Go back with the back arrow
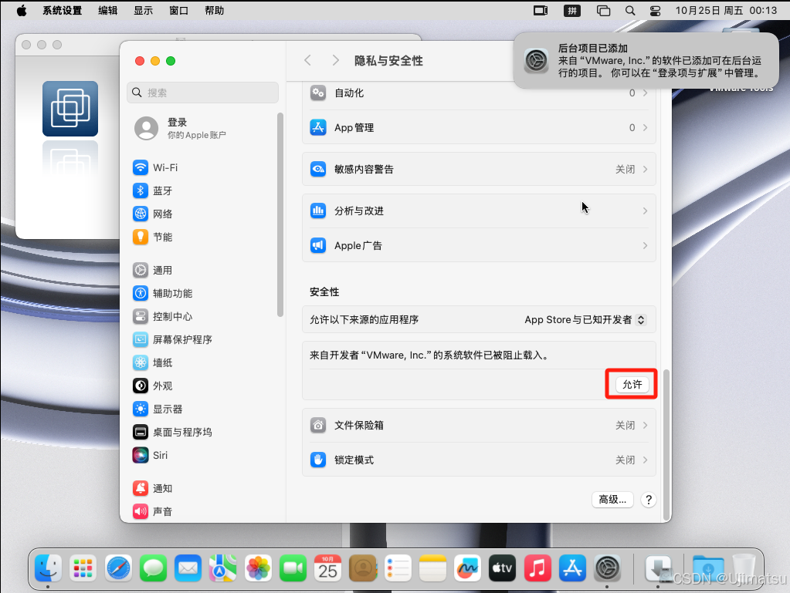 pyautogui.click(x=308, y=61)
